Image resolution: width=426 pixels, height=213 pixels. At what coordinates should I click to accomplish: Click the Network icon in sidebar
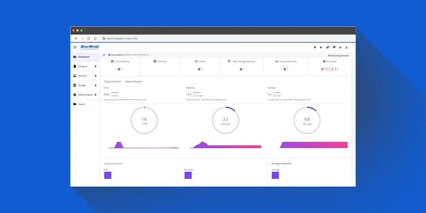tap(75, 76)
